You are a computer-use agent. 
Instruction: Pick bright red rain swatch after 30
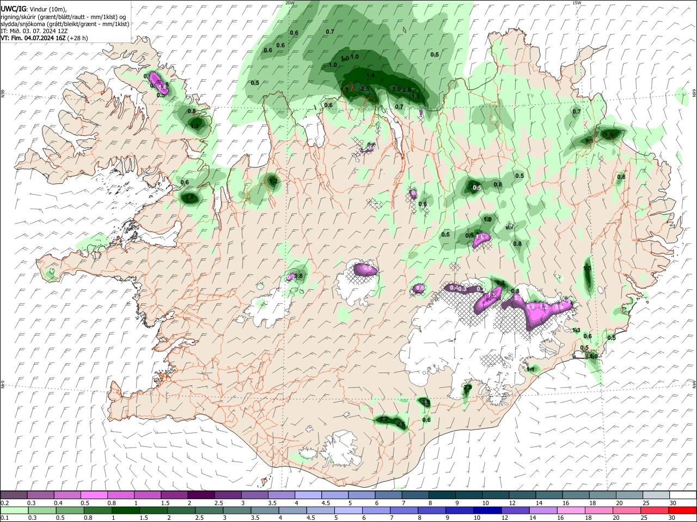(682, 511)
